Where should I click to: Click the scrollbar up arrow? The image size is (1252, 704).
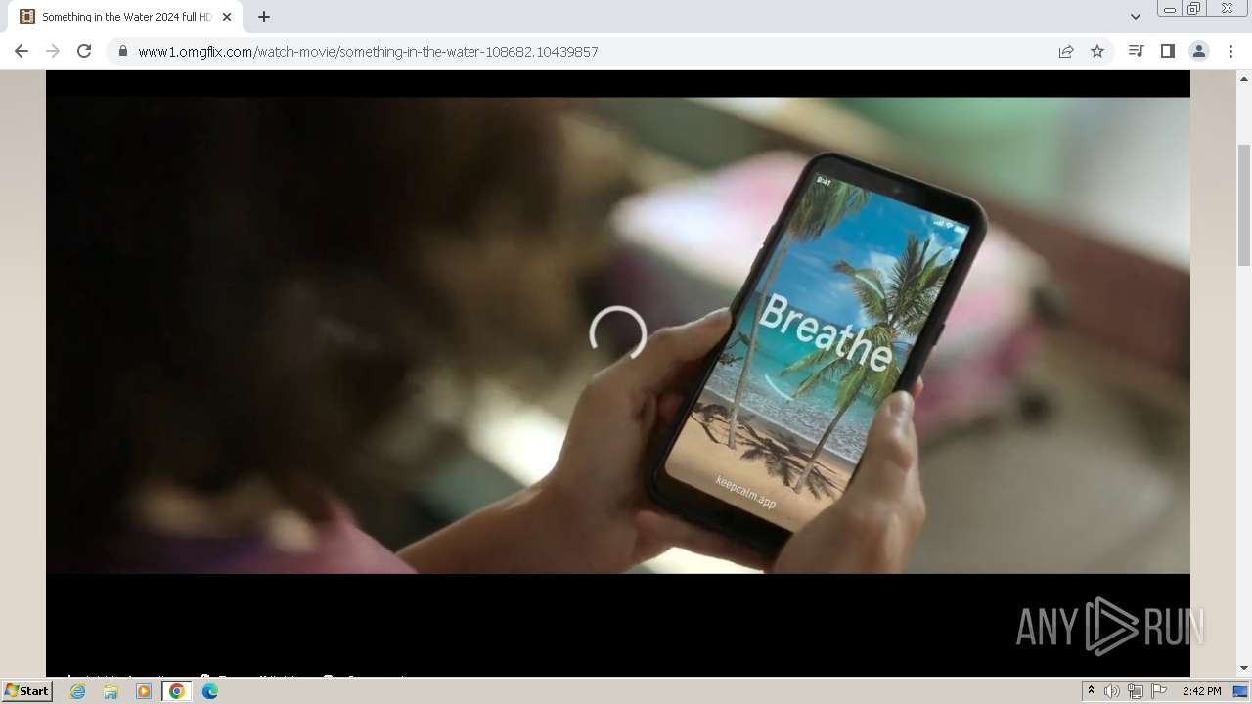[x=1244, y=77]
